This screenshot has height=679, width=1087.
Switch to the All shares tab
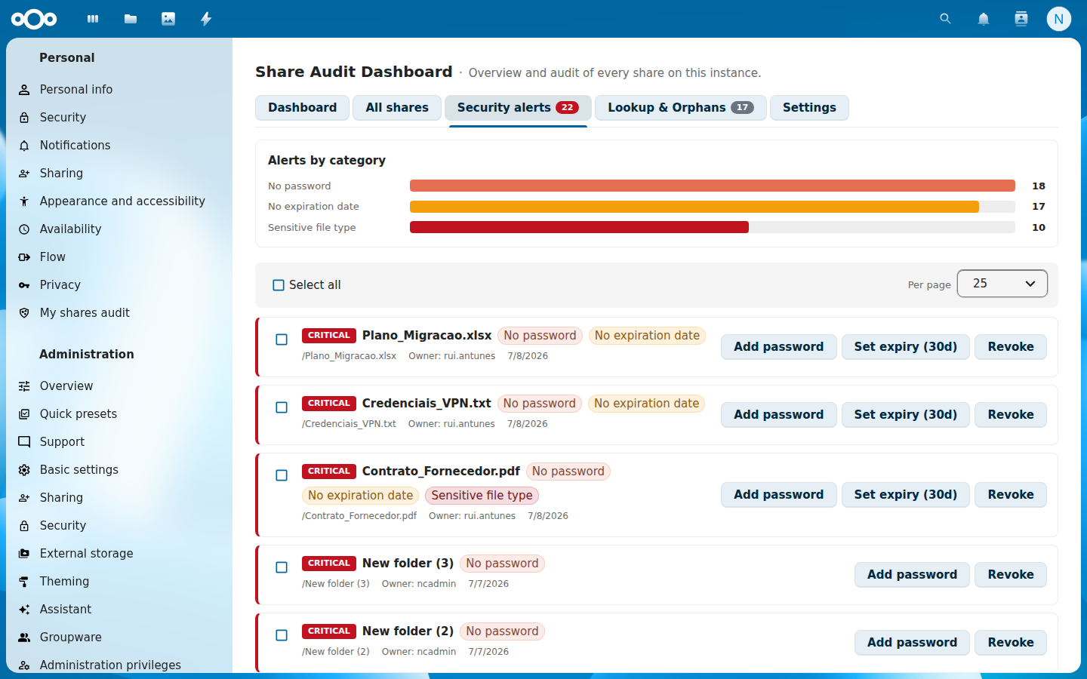pyautogui.click(x=397, y=108)
